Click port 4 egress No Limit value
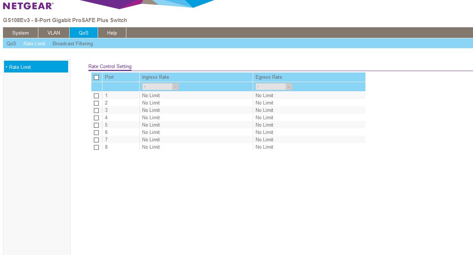Screen dimensions: 473x255 coord(264,117)
